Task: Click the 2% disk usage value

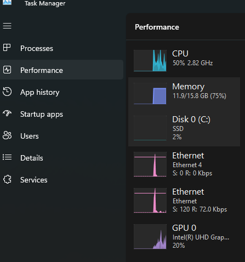Action: pyautogui.click(x=177, y=137)
